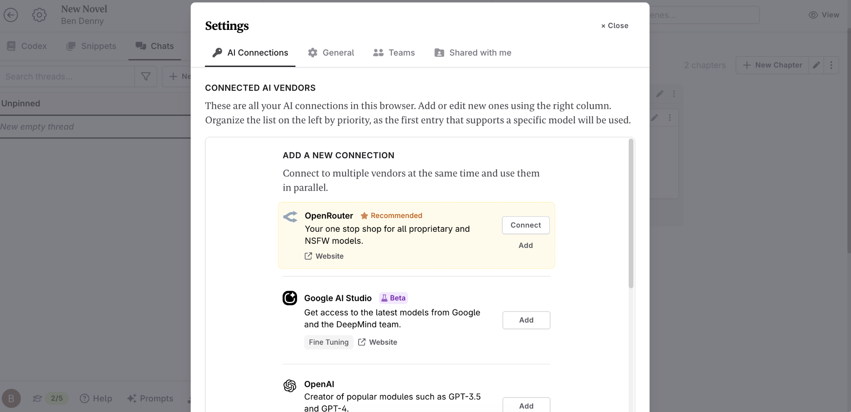Image resolution: width=851 pixels, height=412 pixels.
Task: Click the New Novel title
Action: click(84, 9)
